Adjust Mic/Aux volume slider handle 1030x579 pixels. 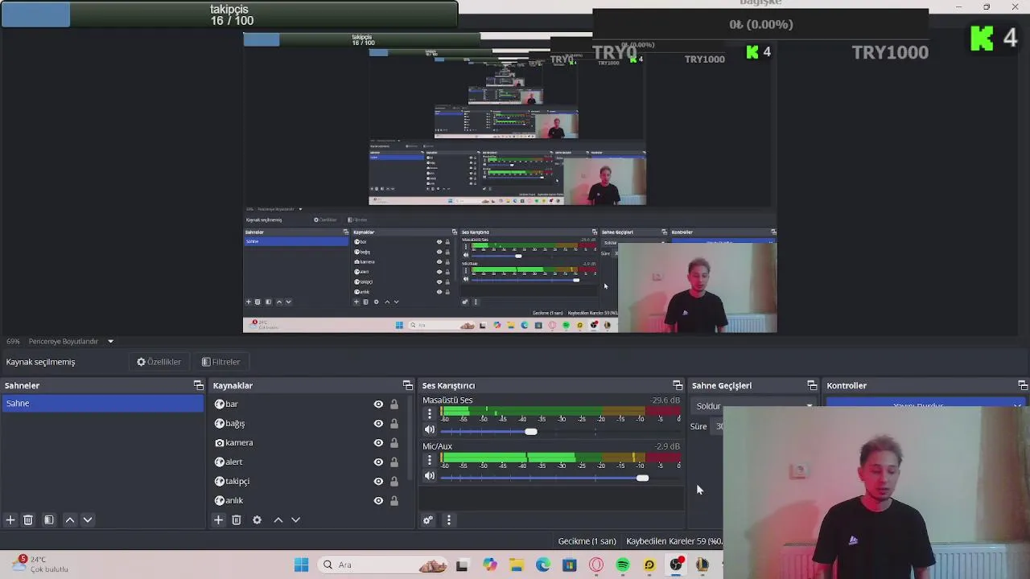pos(642,478)
